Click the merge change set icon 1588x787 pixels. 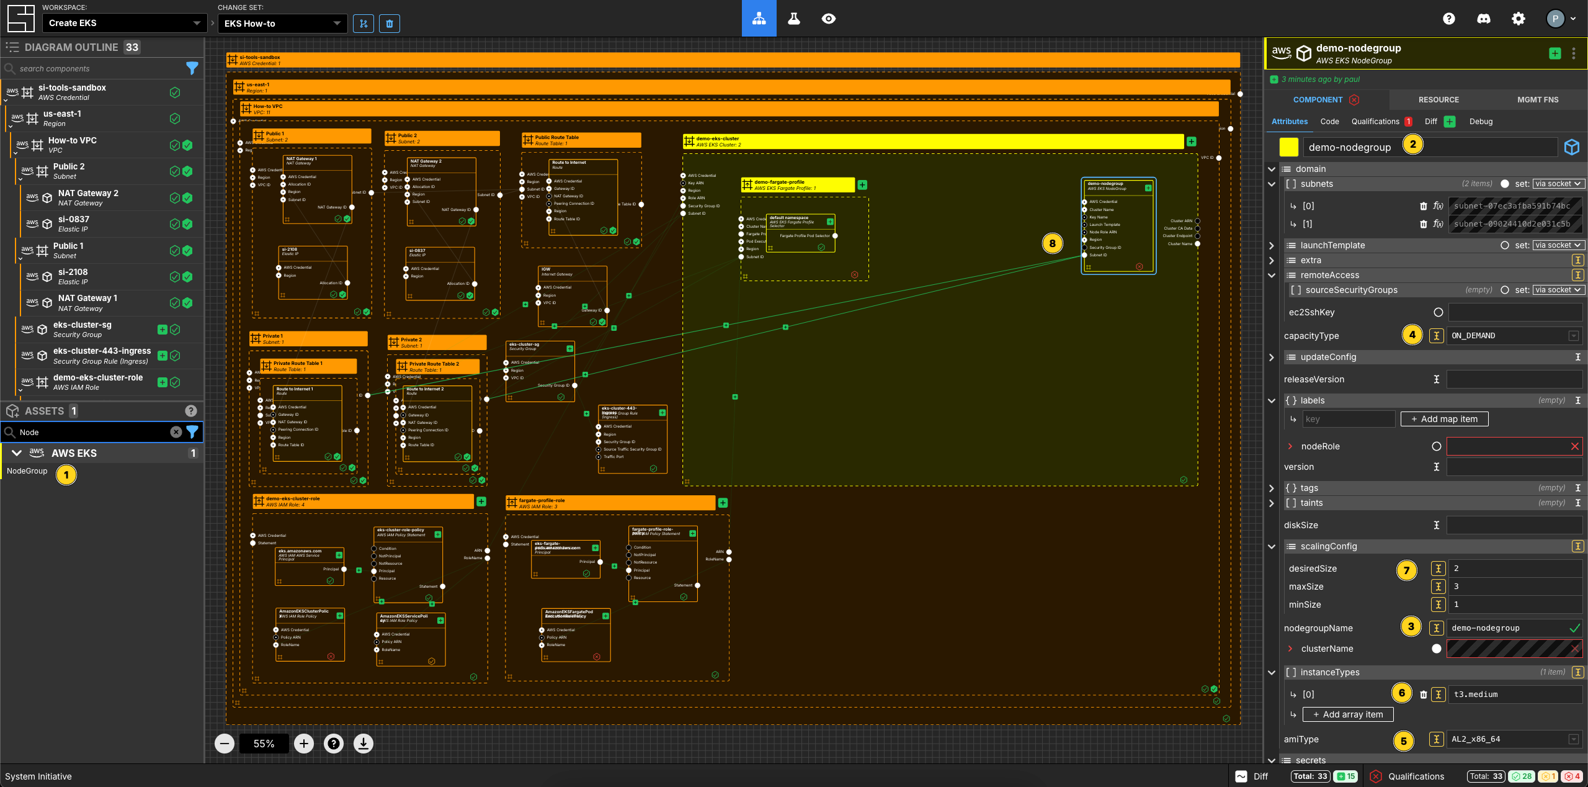click(364, 24)
